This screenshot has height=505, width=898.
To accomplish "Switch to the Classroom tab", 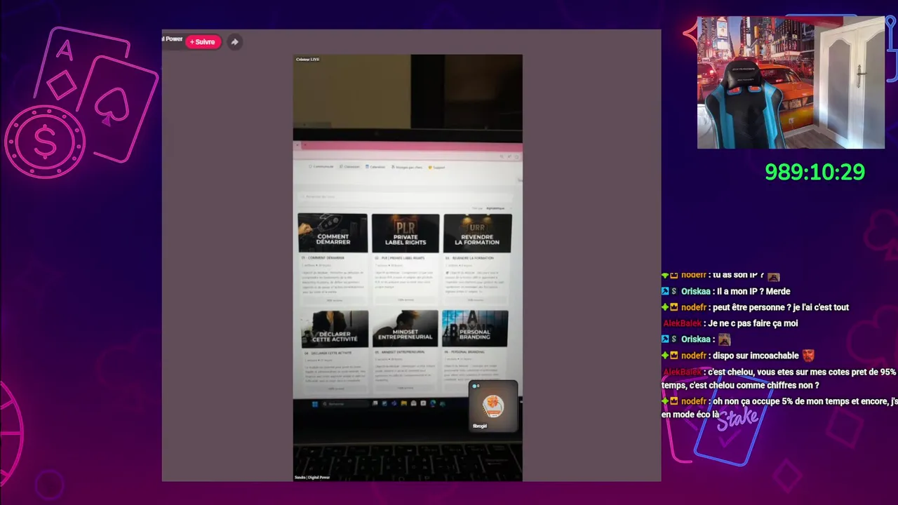I will [349, 167].
